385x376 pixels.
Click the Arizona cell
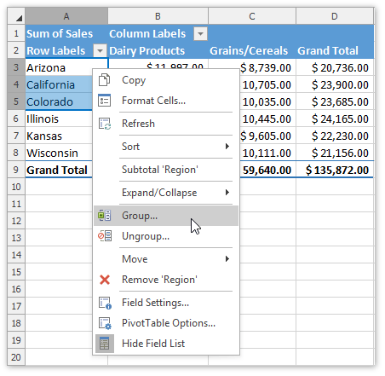coord(59,67)
